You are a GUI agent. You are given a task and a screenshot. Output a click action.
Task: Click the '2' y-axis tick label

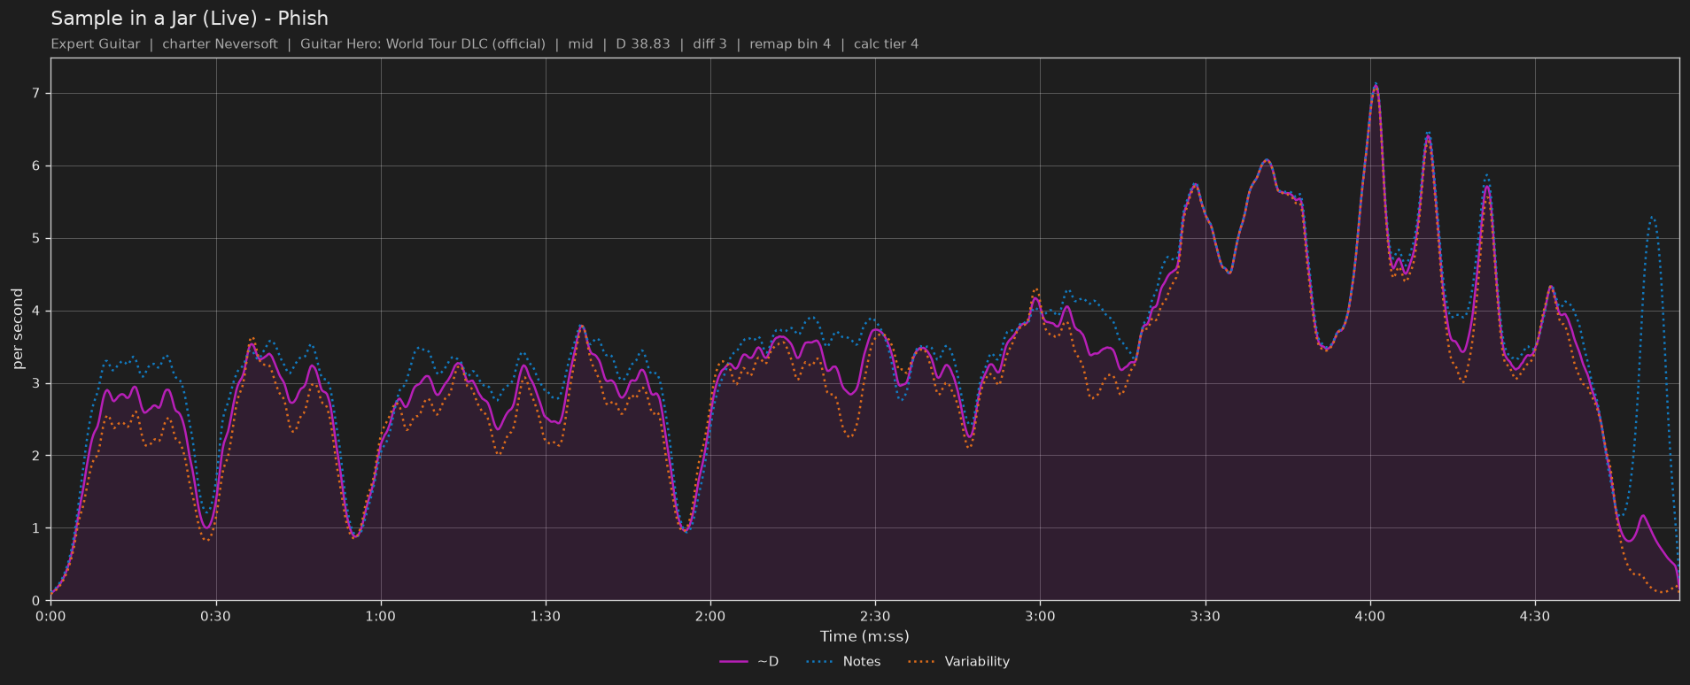[37, 456]
